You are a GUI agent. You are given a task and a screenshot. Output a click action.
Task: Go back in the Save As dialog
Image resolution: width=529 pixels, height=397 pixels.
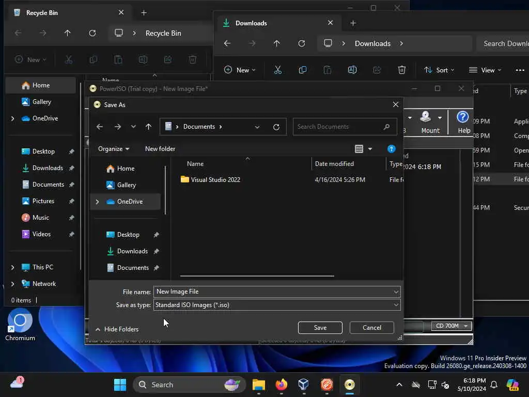point(100,127)
